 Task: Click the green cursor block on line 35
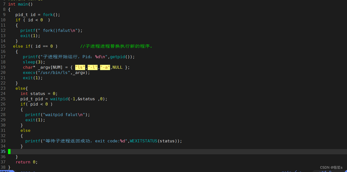point(9,152)
